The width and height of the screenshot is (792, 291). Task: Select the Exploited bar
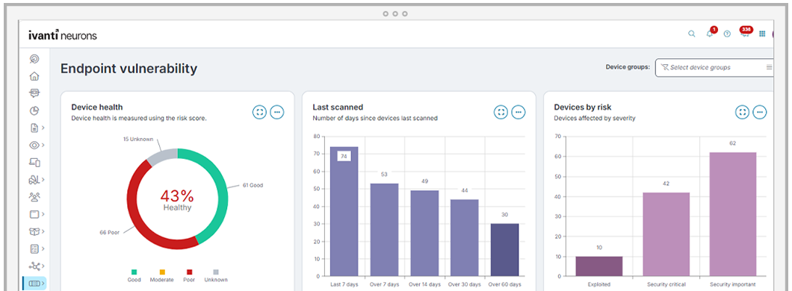point(599,266)
